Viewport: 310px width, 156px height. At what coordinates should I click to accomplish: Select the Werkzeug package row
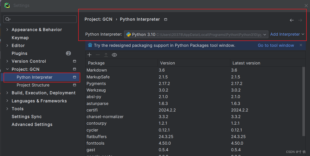pyautogui.click(x=194, y=90)
